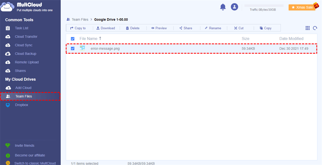Click the Xmas Sale button
This screenshot has width=322, height=165.
[x=302, y=8]
